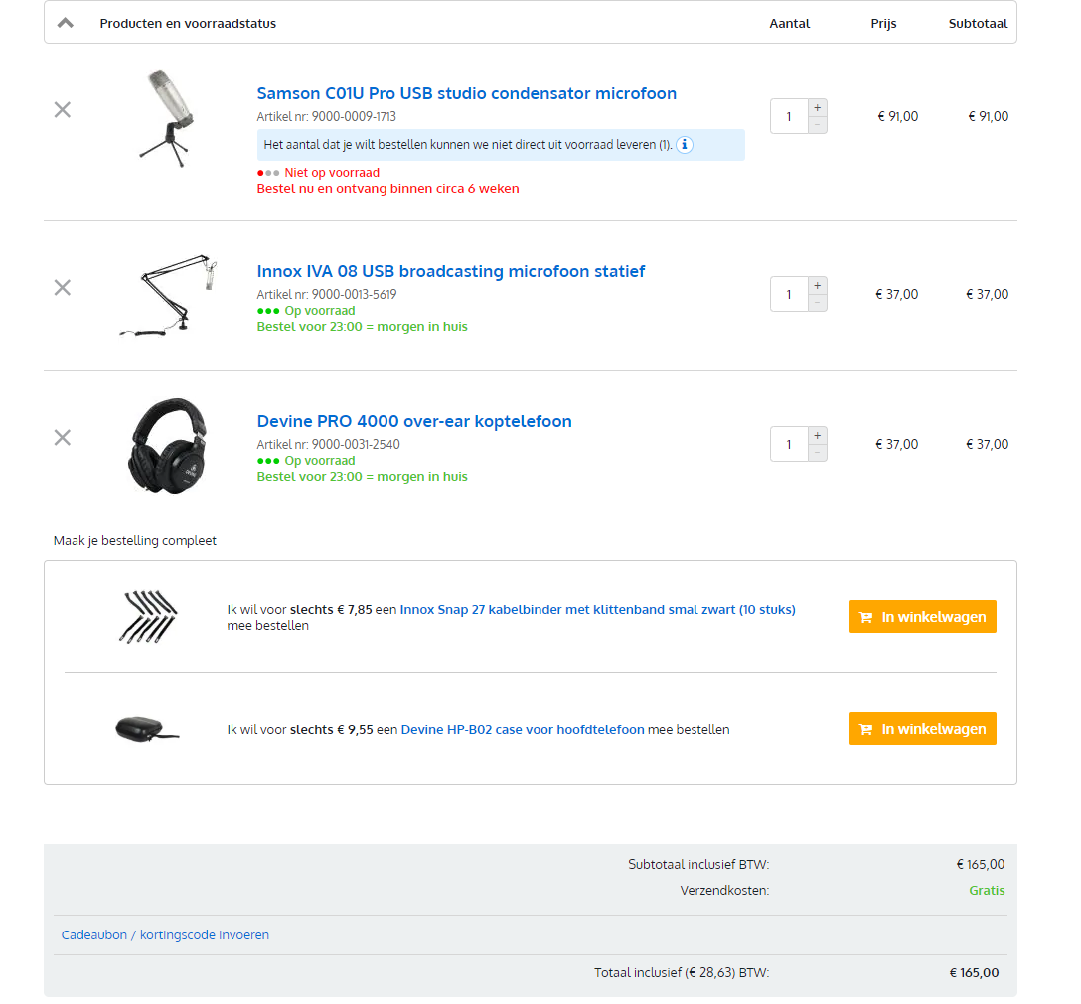Open Devine PRO 4000 over-ear koptelefoon link
This screenshot has height=1004, width=1081.
pyautogui.click(x=414, y=422)
